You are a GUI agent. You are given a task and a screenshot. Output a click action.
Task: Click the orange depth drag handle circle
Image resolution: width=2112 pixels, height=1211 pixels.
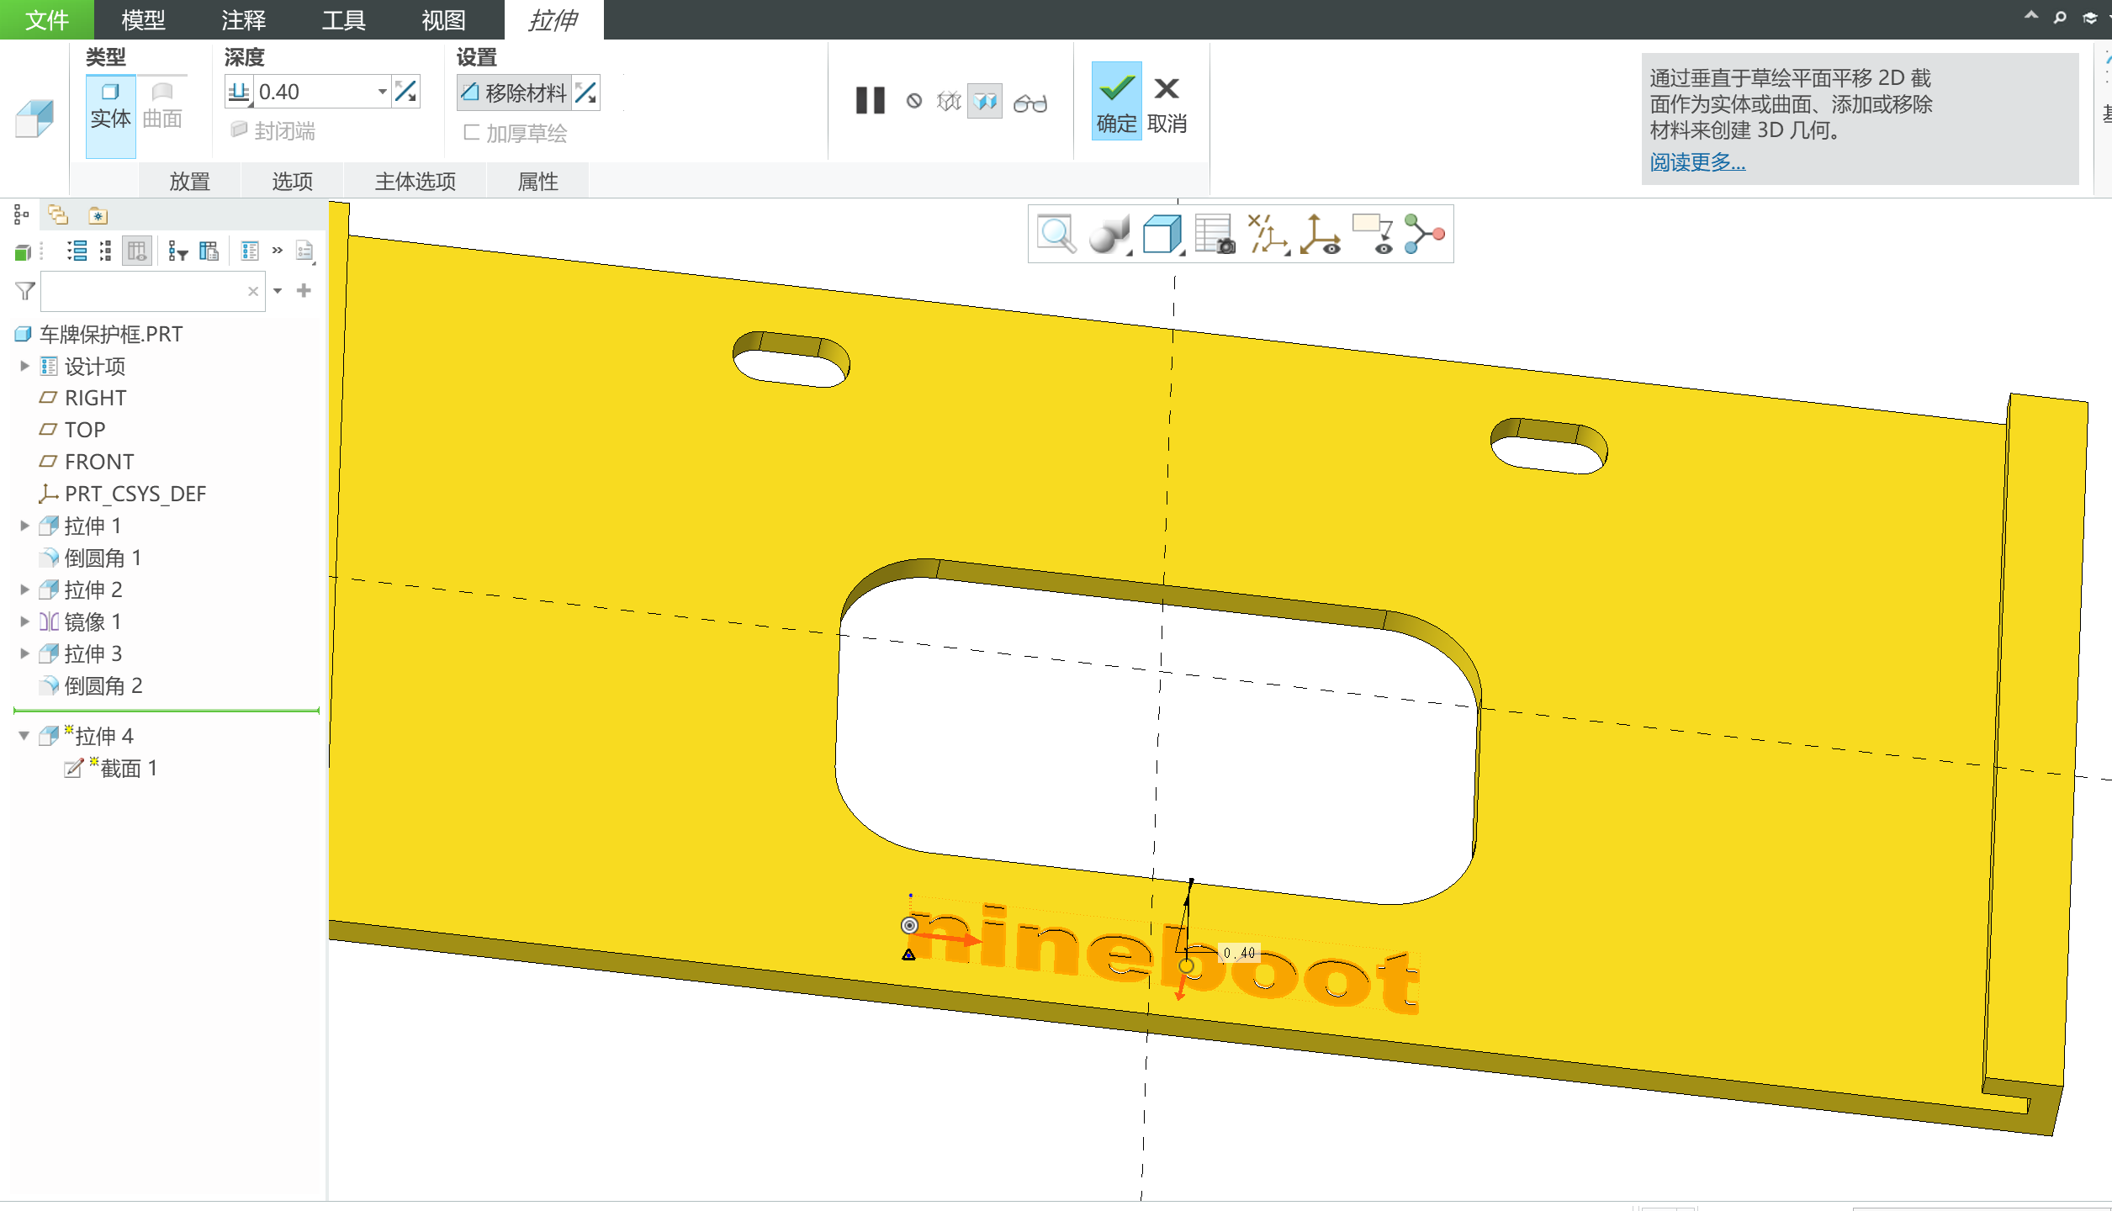pyautogui.click(x=1187, y=966)
